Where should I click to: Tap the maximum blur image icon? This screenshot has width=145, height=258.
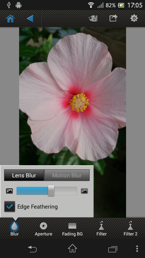(x=84, y=191)
